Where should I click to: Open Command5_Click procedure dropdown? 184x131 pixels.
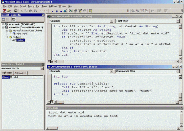(x=178, y=71)
